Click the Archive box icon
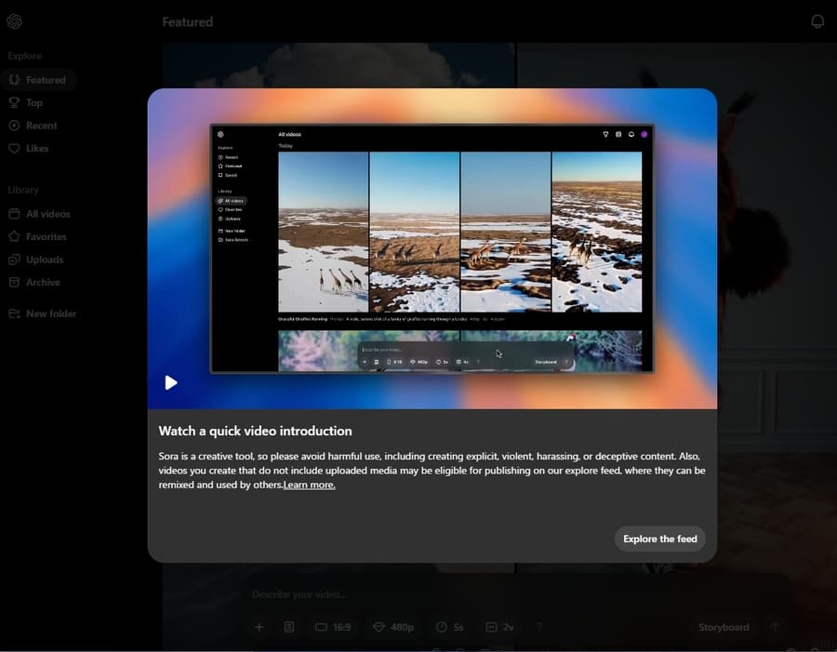837x652 pixels. (x=14, y=283)
